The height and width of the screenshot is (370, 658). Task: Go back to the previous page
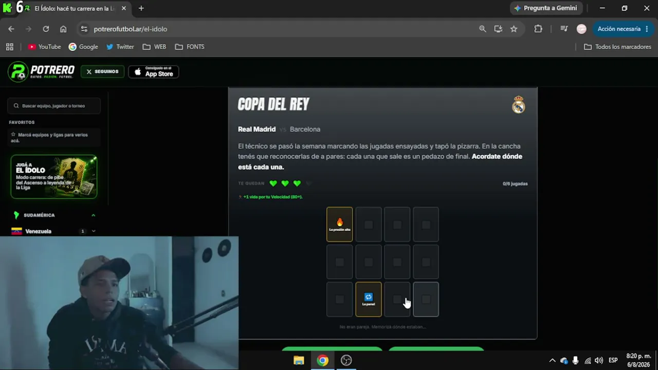pyautogui.click(x=11, y=29)
